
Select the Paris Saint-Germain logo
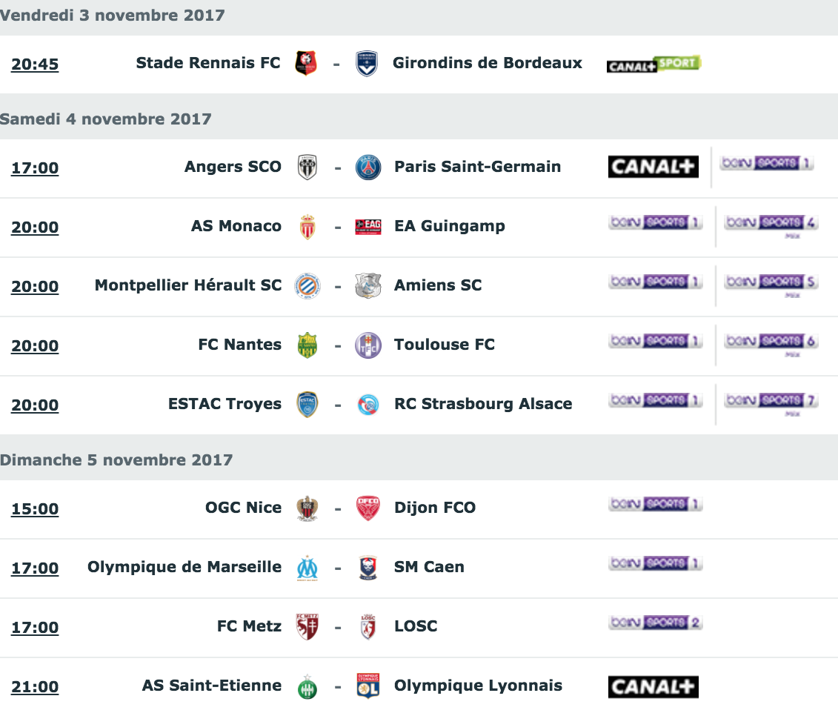[368, 168]
